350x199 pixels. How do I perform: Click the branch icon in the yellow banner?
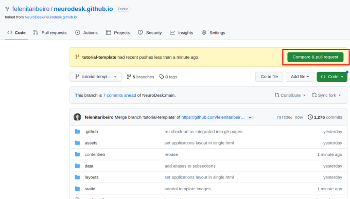(77, 57)
